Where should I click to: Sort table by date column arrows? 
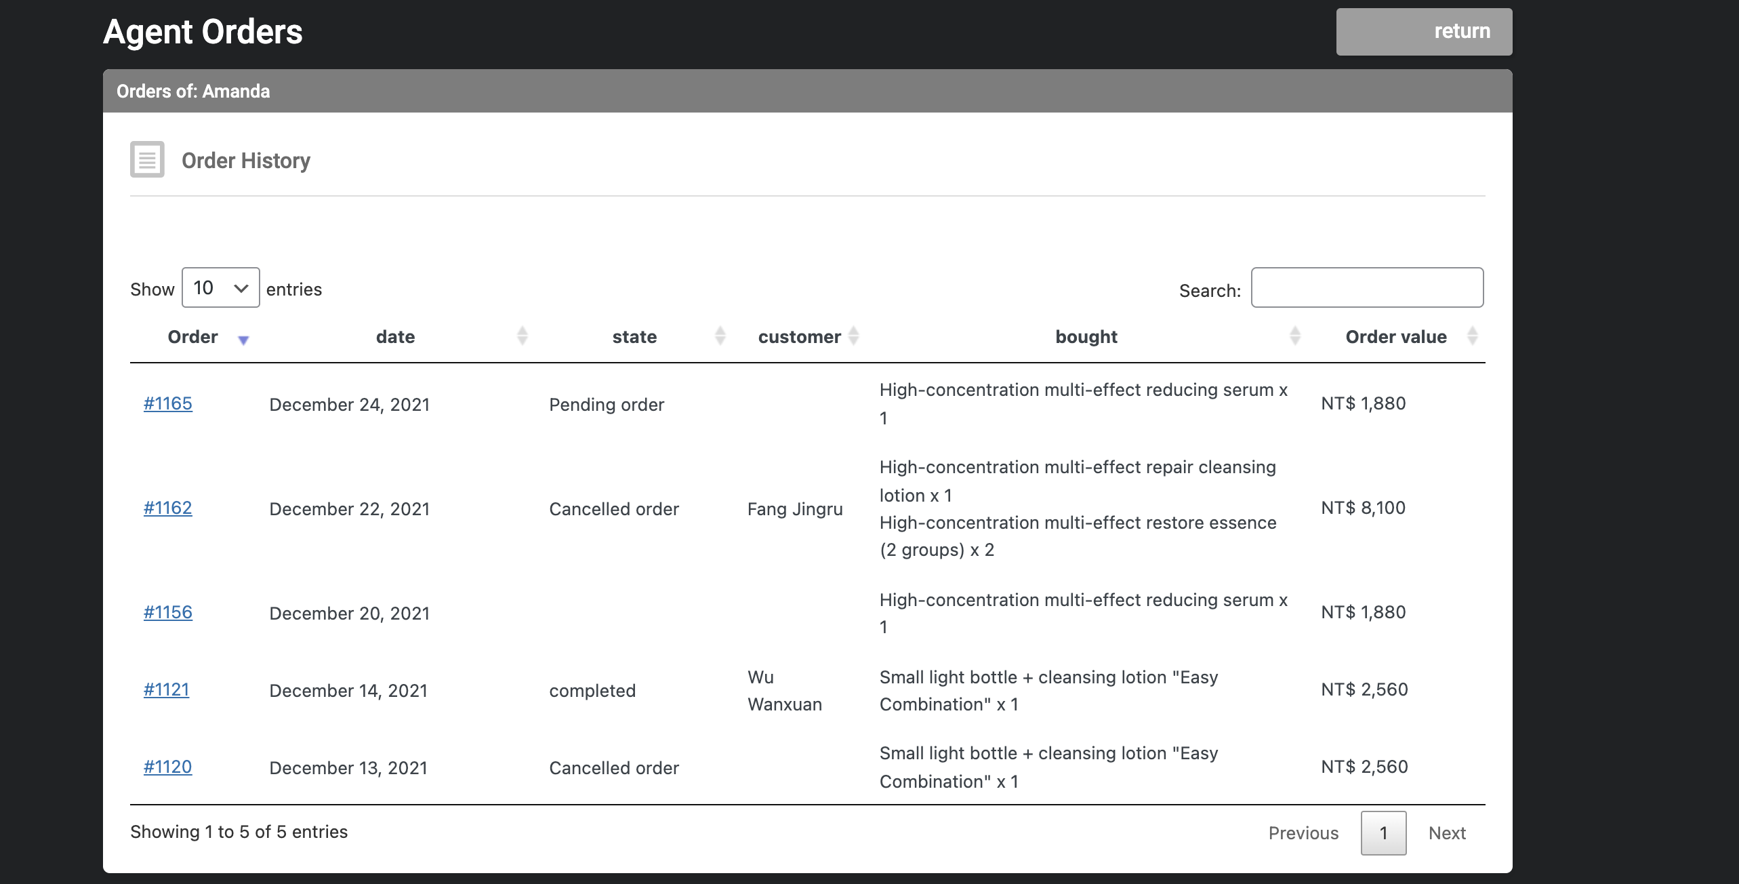click(x=522, y=336)
